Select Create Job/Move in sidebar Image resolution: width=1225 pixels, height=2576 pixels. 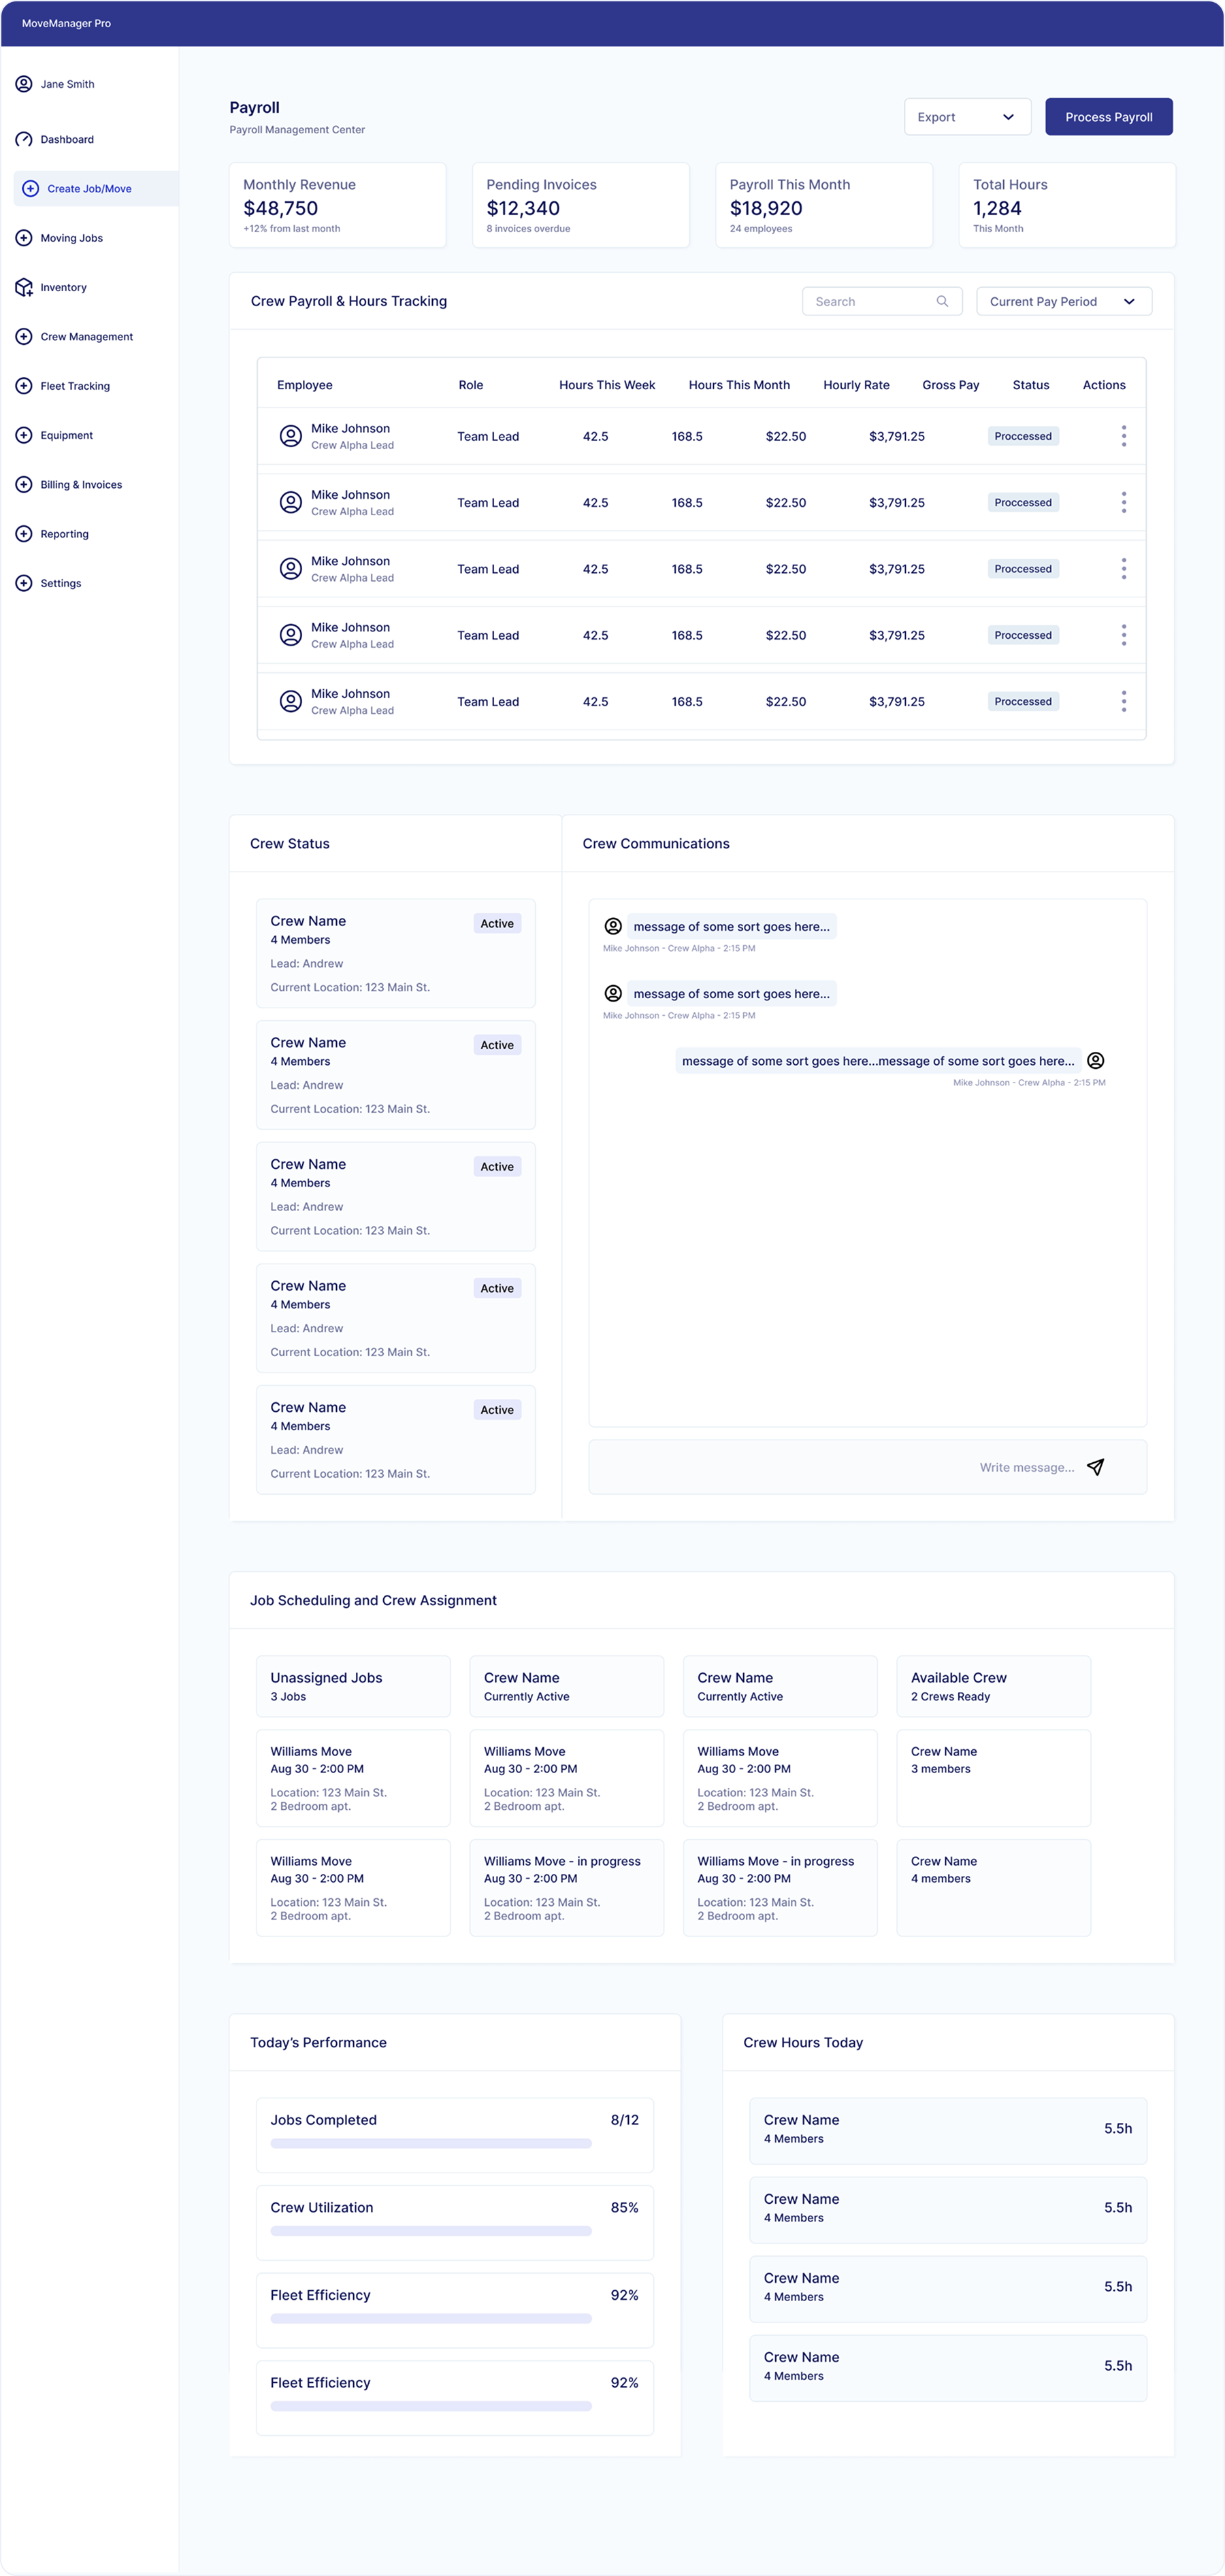(x=89, y=189)
